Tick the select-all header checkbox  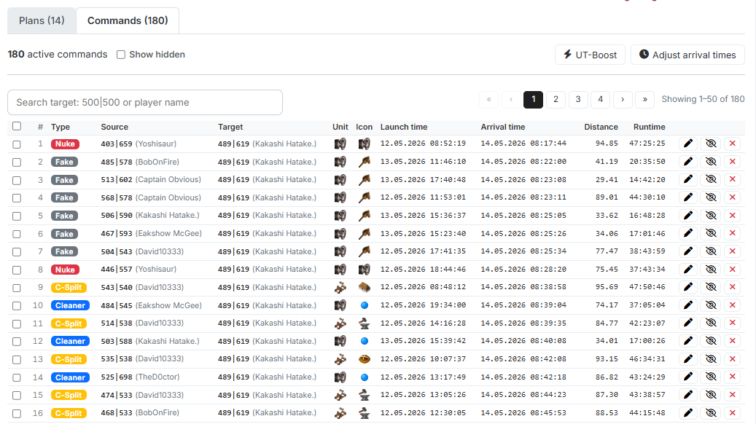17,126
